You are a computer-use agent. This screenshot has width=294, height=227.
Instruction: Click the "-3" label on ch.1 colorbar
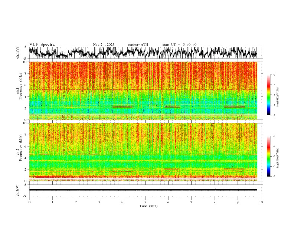274,75
